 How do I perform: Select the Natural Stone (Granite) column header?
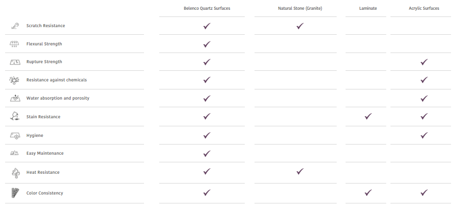pos(300,8)
